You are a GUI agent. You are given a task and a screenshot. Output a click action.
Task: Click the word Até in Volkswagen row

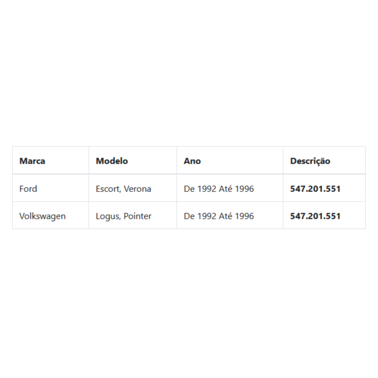pyautogui.click(x=226, y=216)
